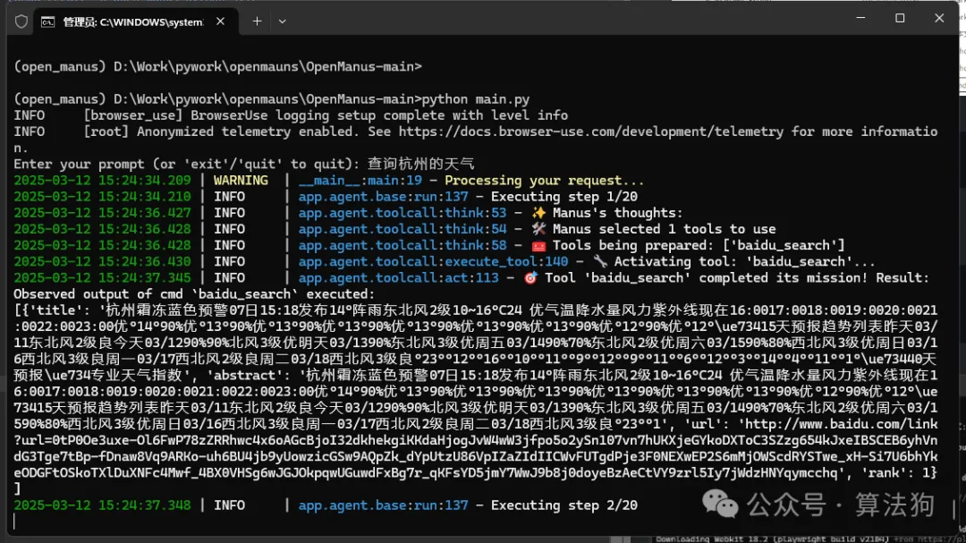The width and height of the screenshot is (966, 543).
Task: Click 'app.agent.toolcall:think:53' log source
Action: click(402, 213)
